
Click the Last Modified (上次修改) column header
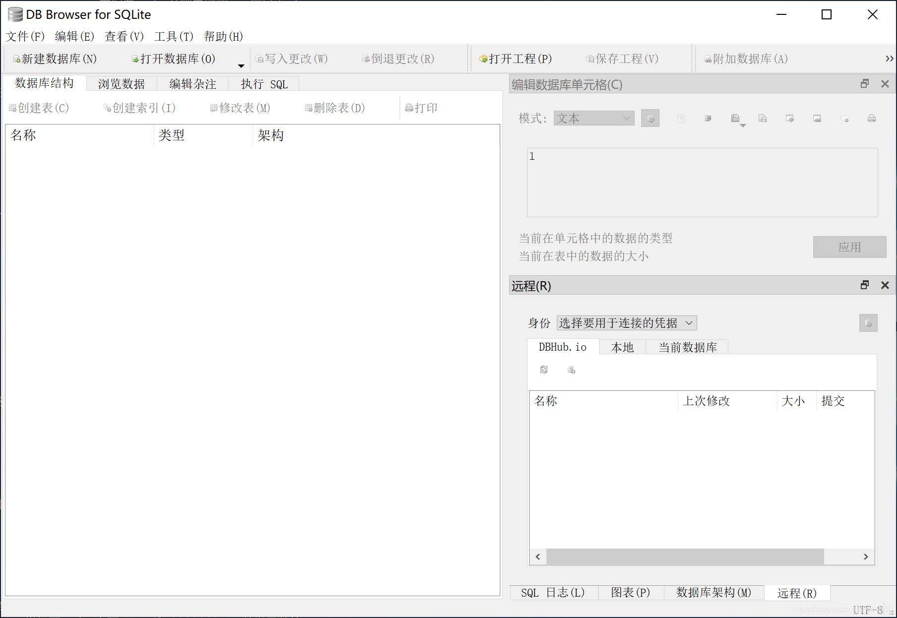tap(727, 401)
